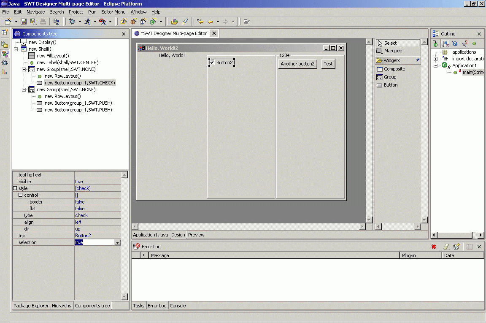Open the Widgets palette drawer
Image resolution: width=486 pixels, height=323 pixels.
coord(398,60)
